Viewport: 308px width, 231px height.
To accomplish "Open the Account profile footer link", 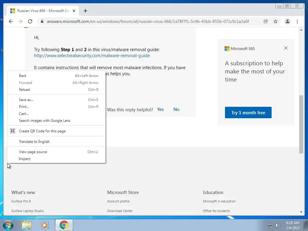I will [x=118, y=201].
